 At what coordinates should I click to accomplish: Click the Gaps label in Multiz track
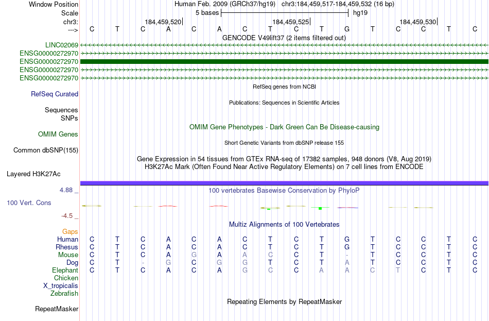70,232
